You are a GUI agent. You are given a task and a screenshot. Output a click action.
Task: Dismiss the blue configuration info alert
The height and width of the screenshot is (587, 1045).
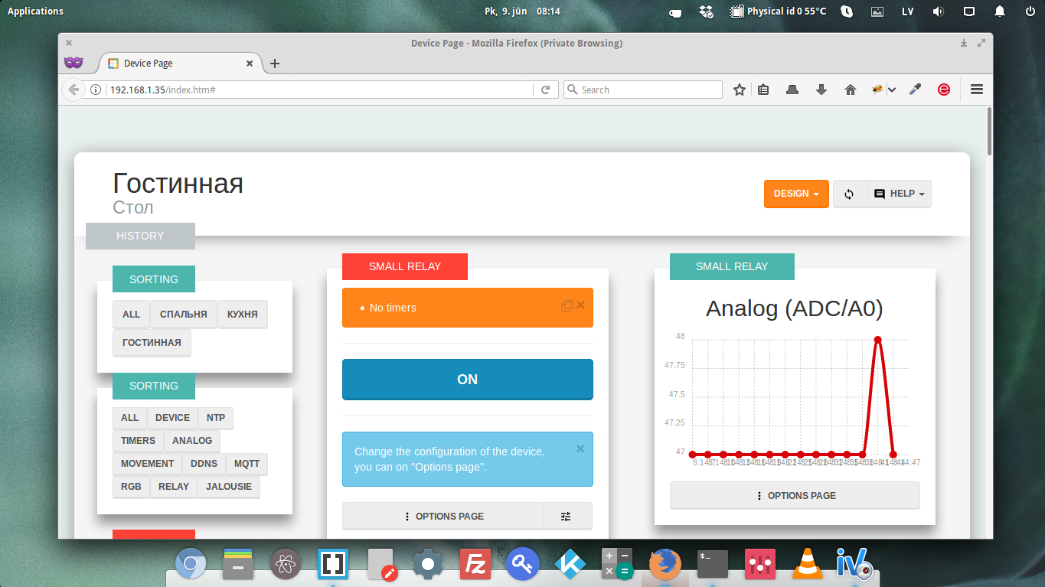[580, 448]
